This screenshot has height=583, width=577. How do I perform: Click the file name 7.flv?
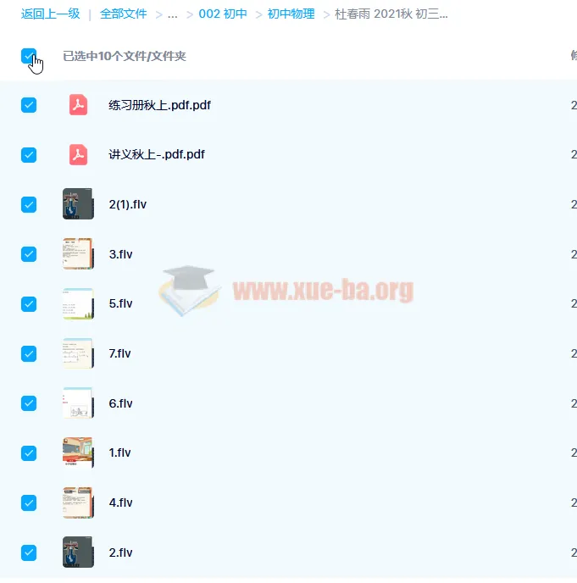[x=120, y=353]
